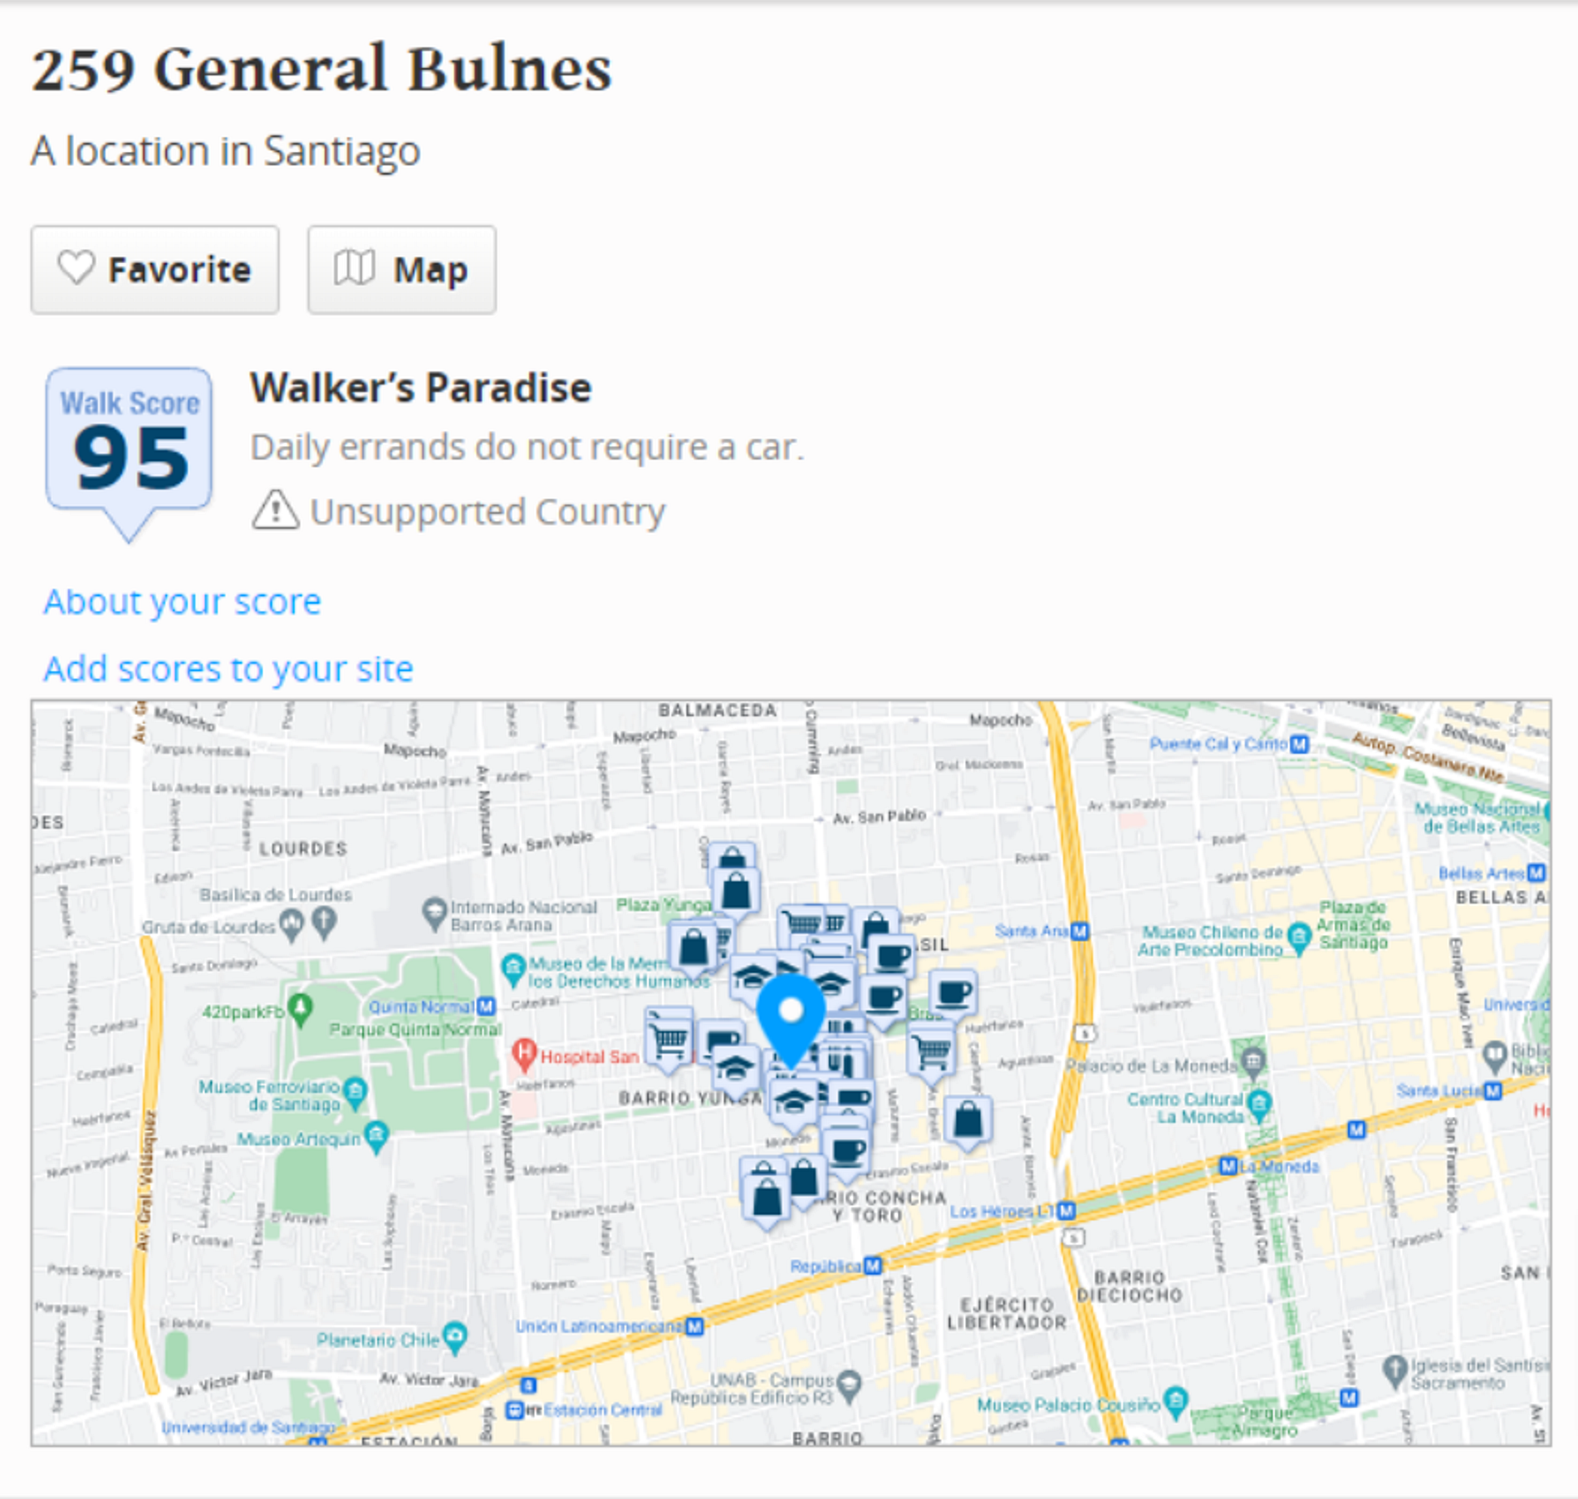Click the Museo Artequin marker icon
This screenshot has width=1578, height=1499.
pyautogui.click(x=376, y=1135)
